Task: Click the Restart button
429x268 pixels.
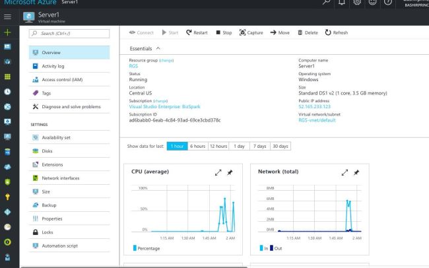Action: (x=197, y=32)
